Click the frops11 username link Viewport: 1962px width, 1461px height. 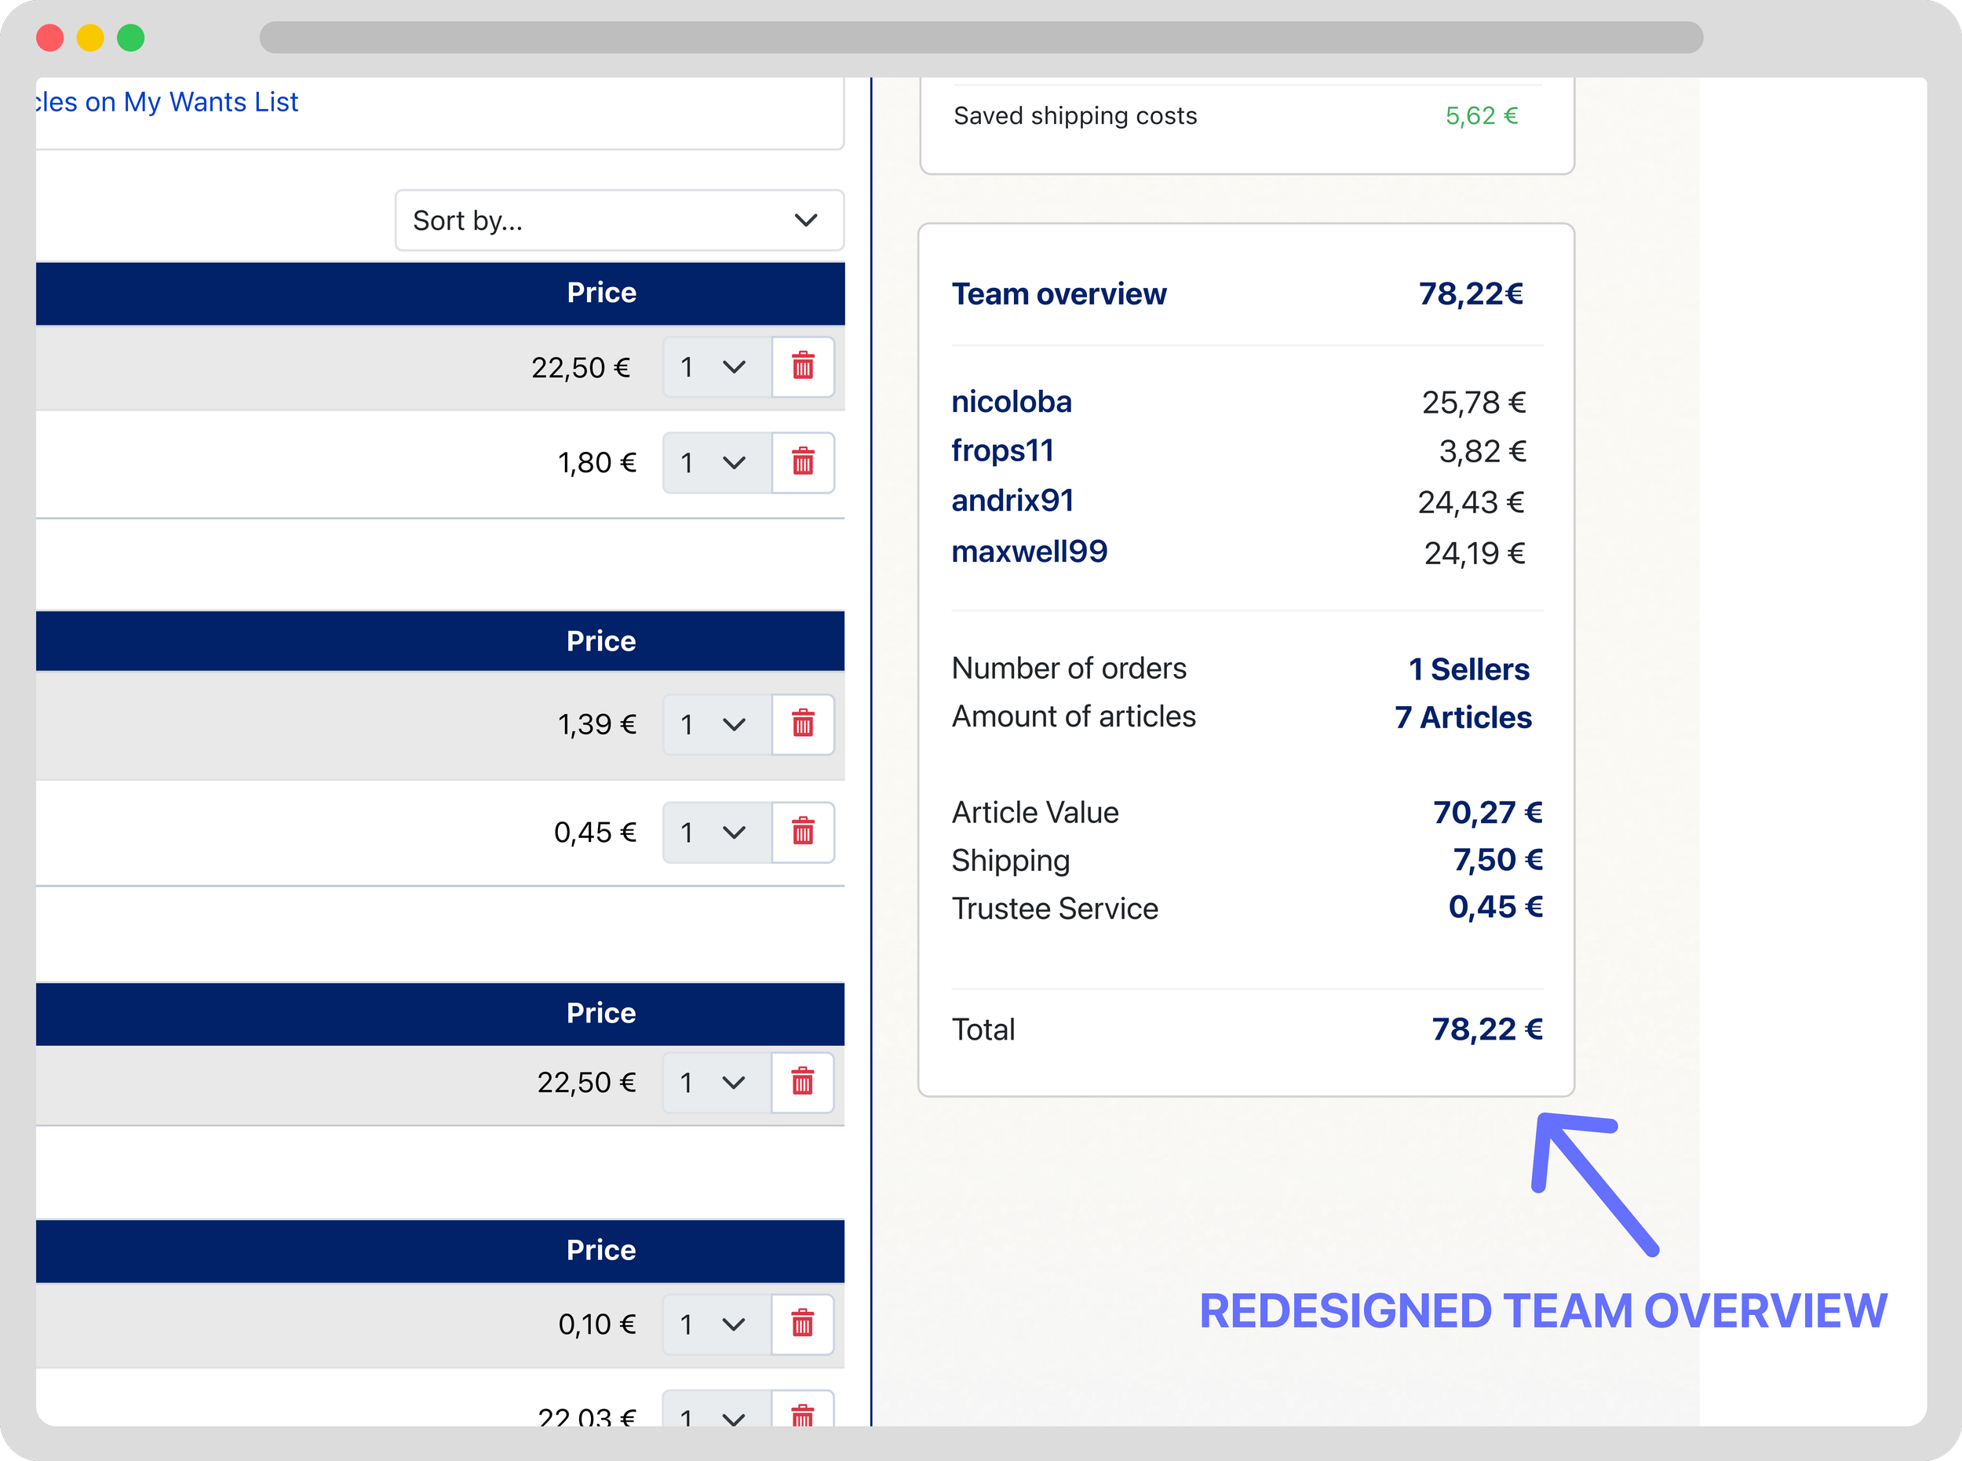[1002, 451]
